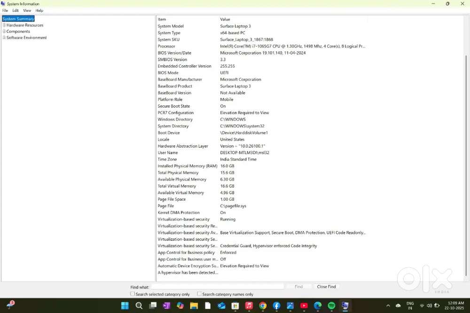Click the taskbar Search magnifier icon
The height and width of the screenshot is (313, 470).
pos(139,306)
